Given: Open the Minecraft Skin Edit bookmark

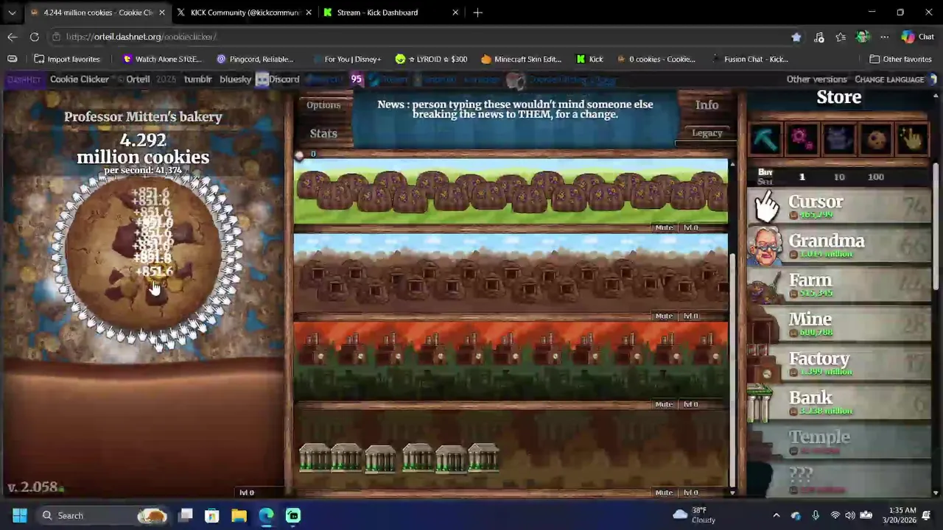Looking at the screenshot, I should pyautogui.click(x=521, y=59).
